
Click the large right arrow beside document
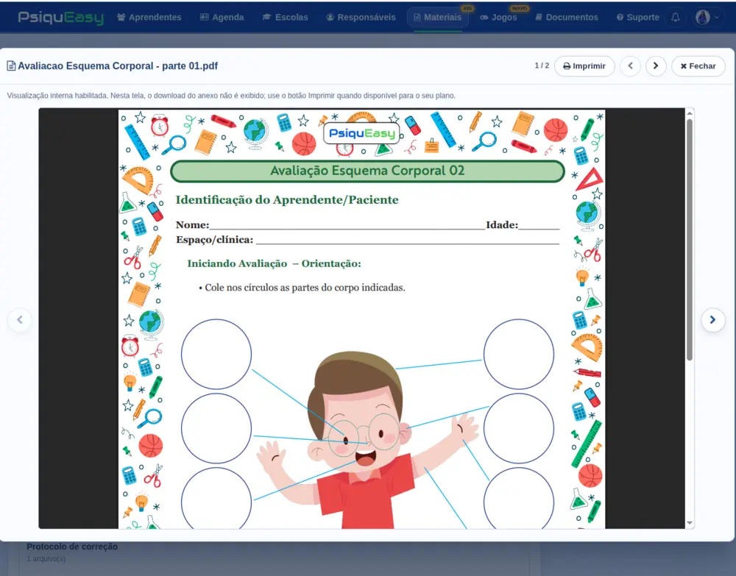click(712, 320)
